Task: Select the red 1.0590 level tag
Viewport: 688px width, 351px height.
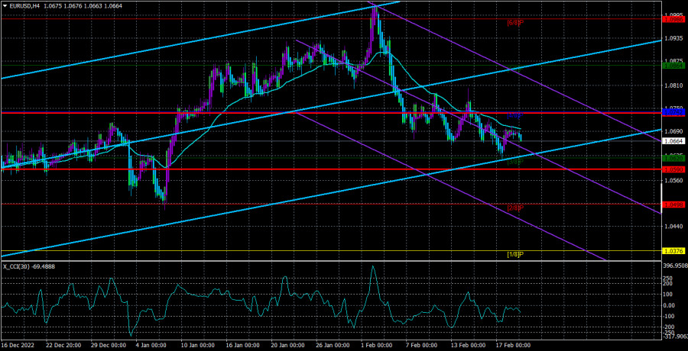Action: (x=673, y=169)
